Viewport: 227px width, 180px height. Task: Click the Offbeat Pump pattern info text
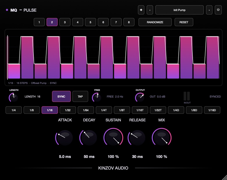click(39, 83)
